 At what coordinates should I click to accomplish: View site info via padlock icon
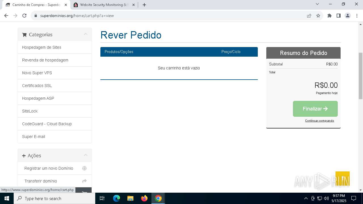click(36, 16)
